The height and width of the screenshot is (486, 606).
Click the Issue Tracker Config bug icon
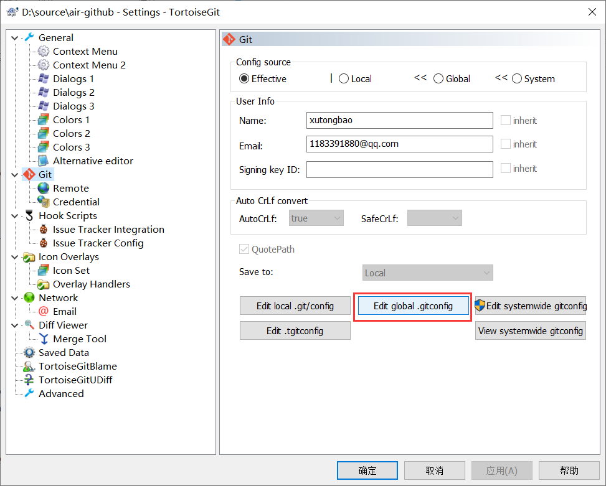(x=44, y=243)
